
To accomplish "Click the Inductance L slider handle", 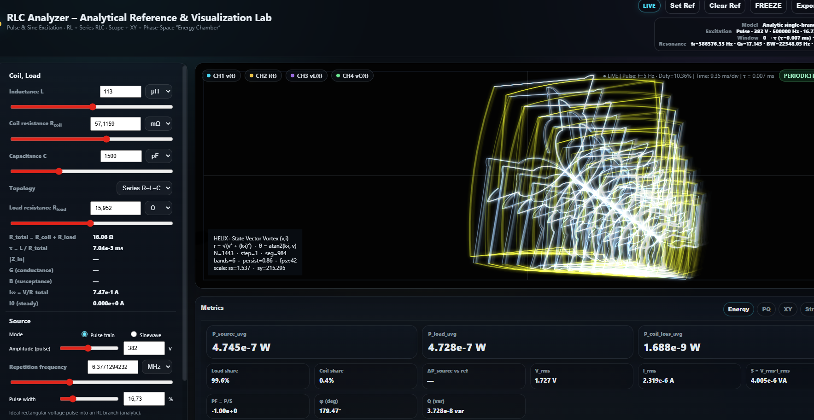I will 93,107.
